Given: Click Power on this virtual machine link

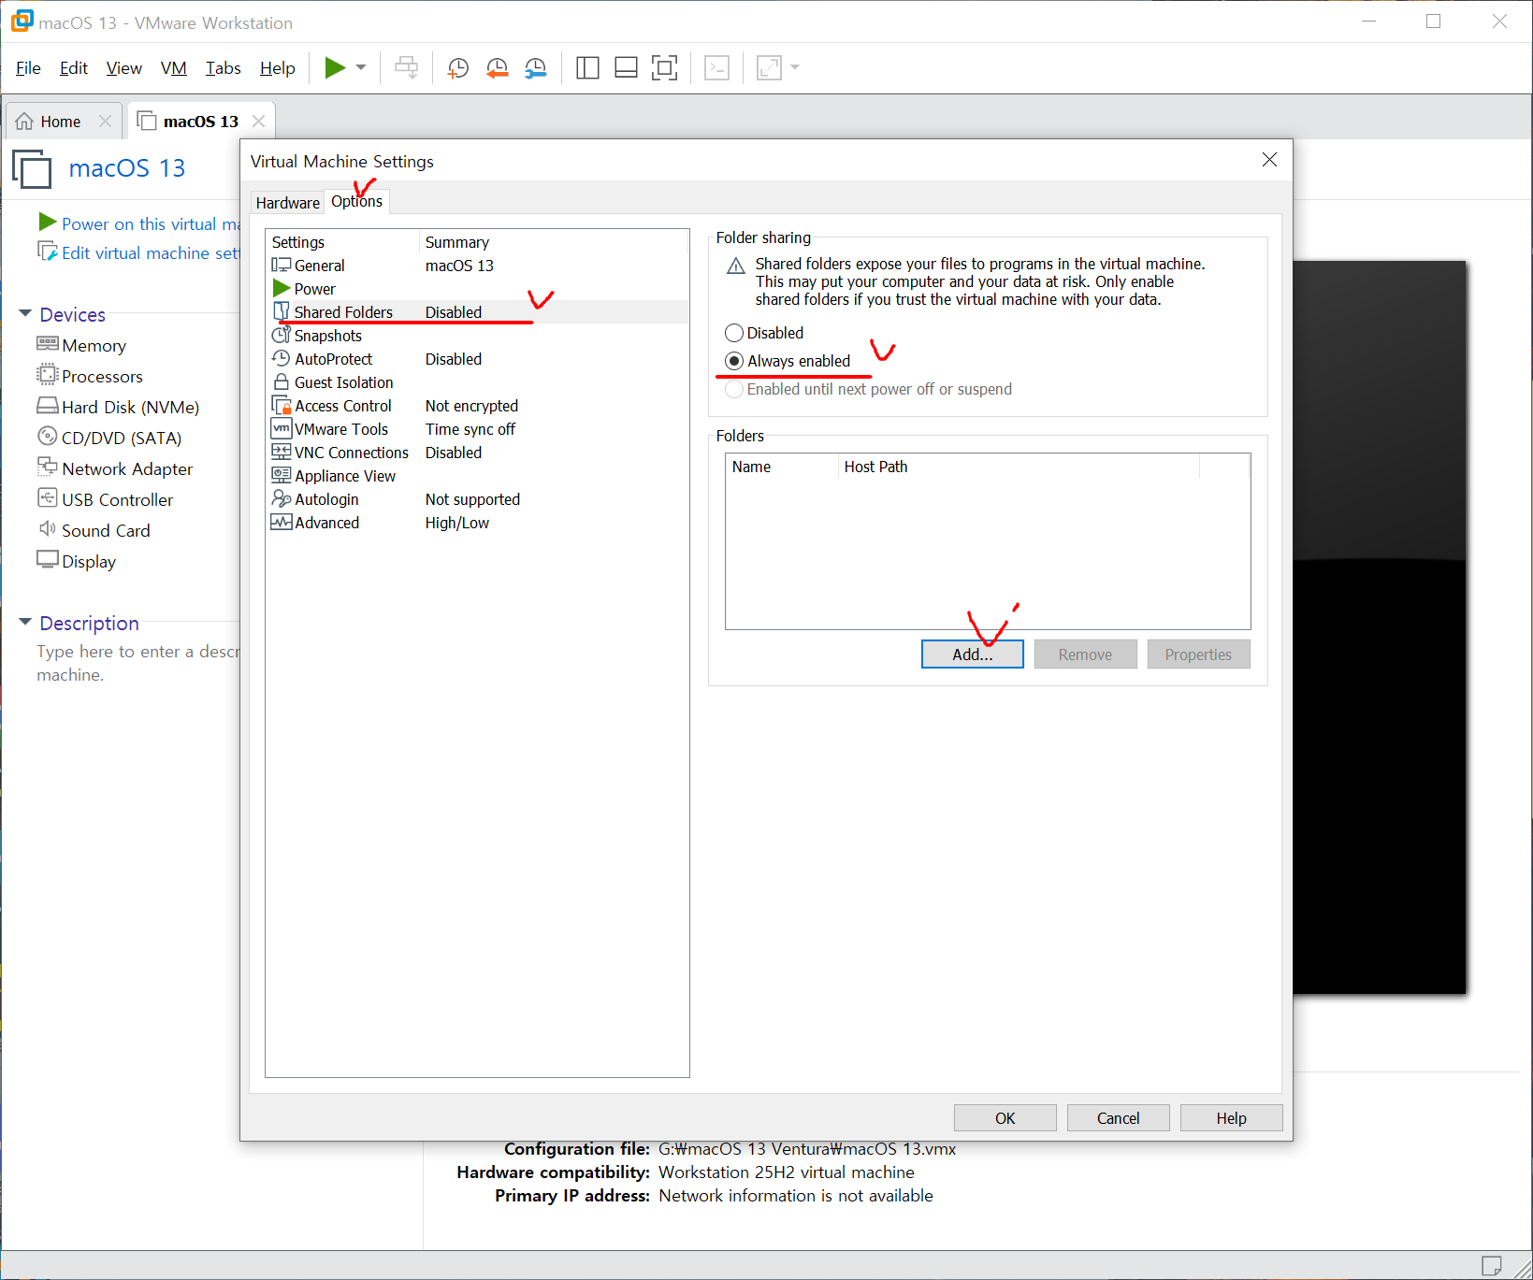Looking at the screenshot, I should click(140, 223).
